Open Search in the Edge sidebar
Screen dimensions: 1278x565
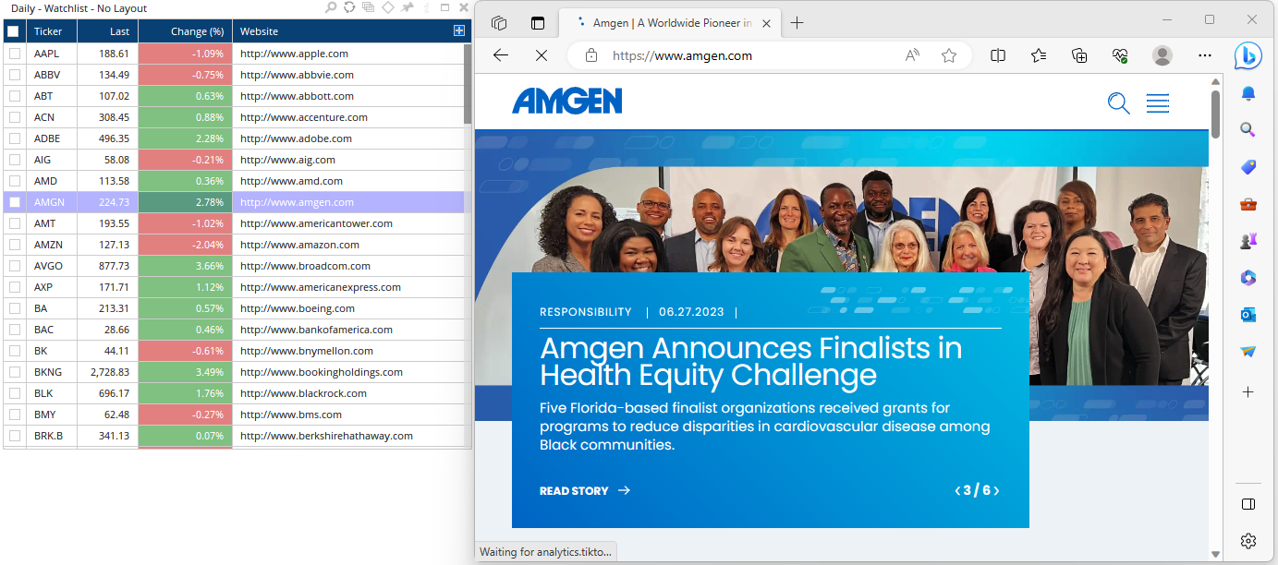click(x=1248, y=130)
